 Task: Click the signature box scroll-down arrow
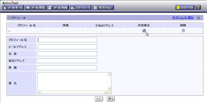point(109,88)
